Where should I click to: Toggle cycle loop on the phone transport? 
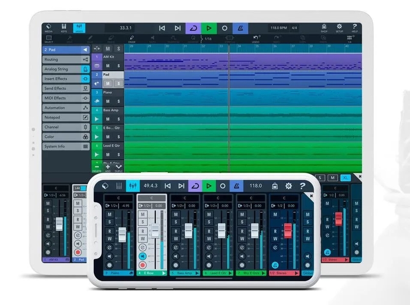point(195,186)
